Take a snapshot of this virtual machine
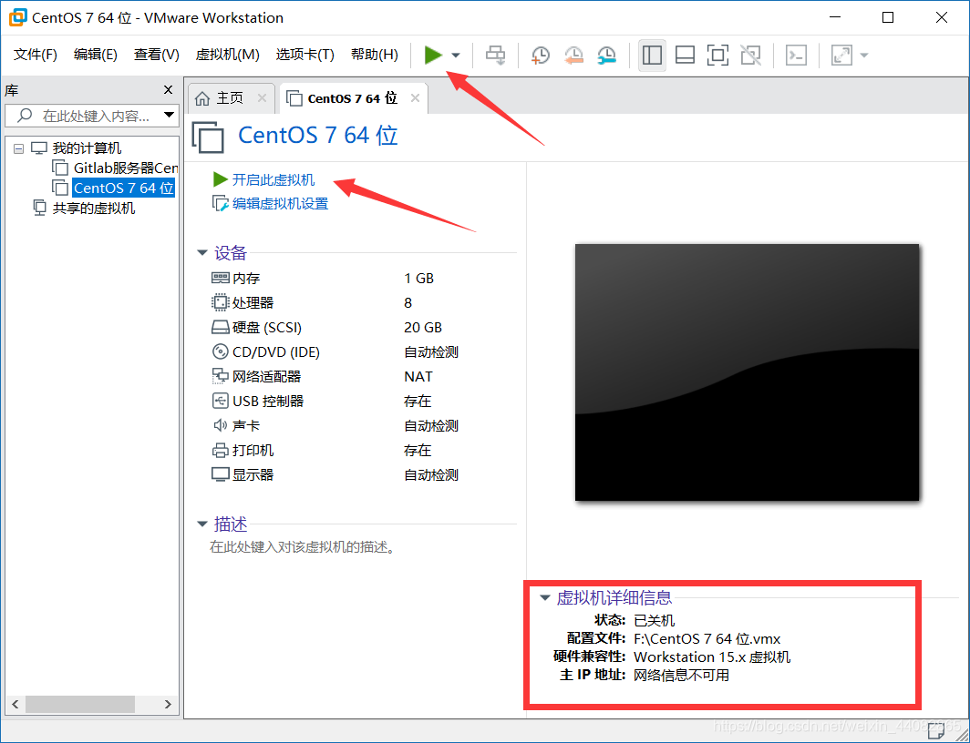 click(540, 55)
